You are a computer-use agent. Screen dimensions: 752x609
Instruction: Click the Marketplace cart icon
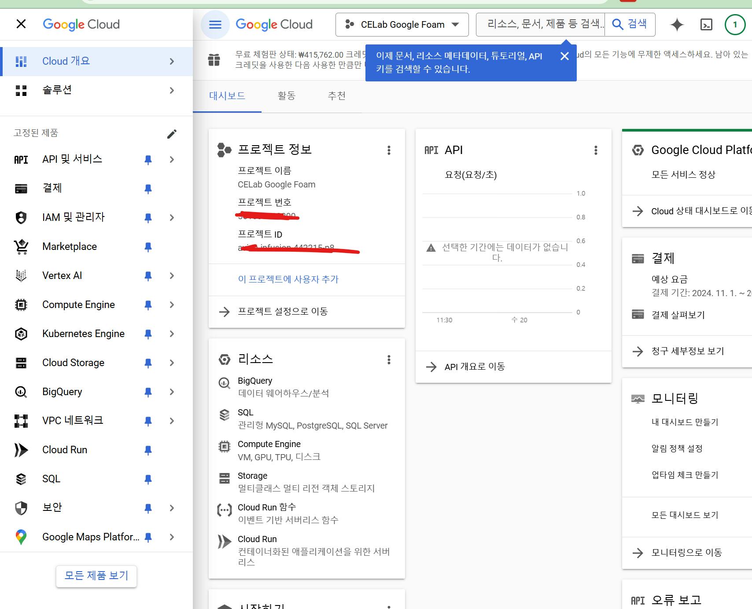pyautogui.click(x=21, y=247)
